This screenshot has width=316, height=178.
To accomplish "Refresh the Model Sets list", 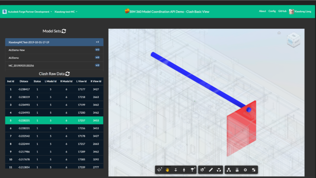I will 64,31.
